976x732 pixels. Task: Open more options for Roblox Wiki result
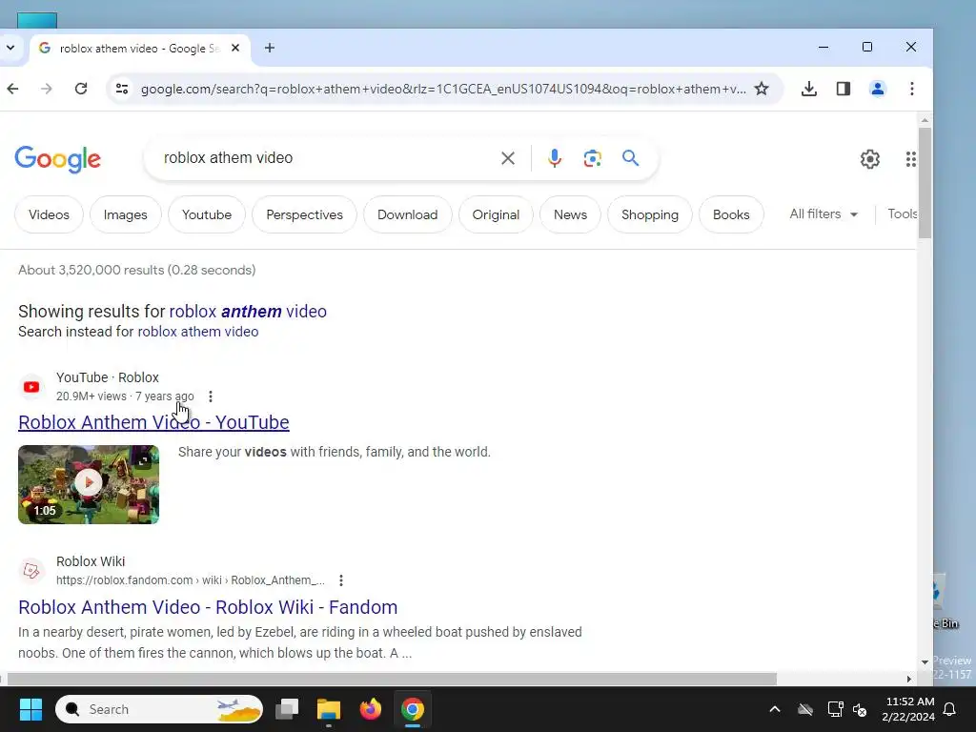(341, 580)
